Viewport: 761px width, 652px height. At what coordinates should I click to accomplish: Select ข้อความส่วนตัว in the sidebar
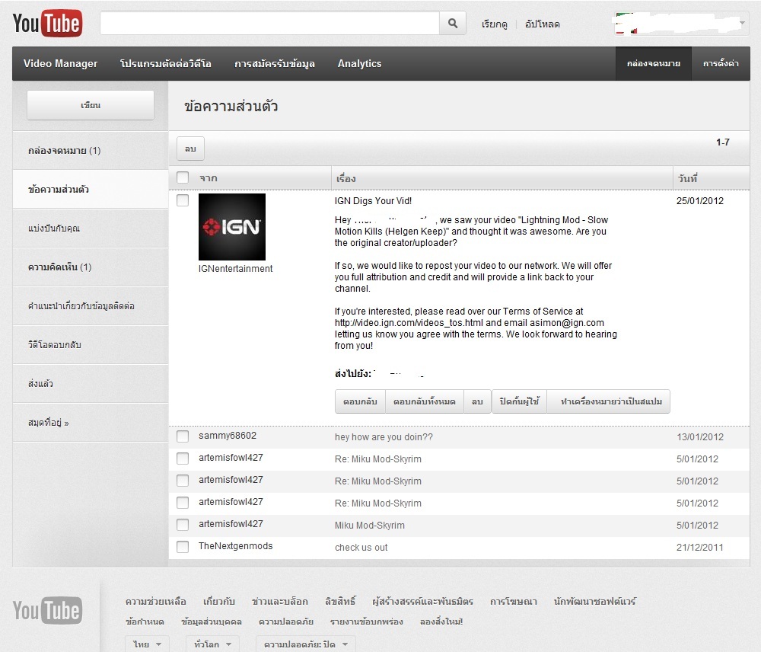pyautogui.click(x=91, y=190)
